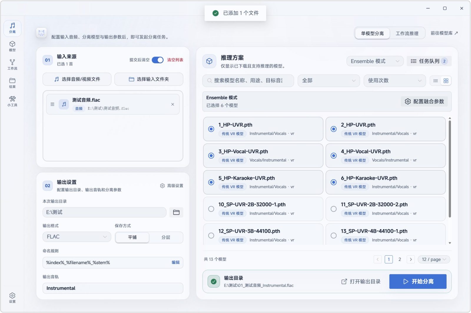Go to next page of models
Image resolution: width=471 pixels, height=313 pixels.
[411, 259]
